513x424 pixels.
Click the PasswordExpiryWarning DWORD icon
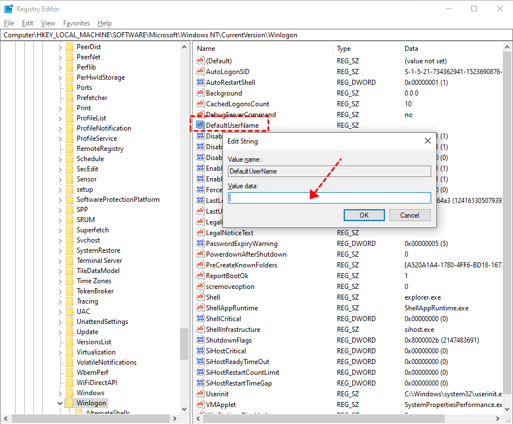point(200,243)
